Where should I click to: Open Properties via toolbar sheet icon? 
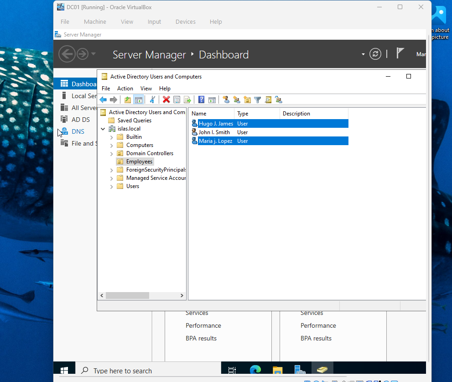point(177,100)
